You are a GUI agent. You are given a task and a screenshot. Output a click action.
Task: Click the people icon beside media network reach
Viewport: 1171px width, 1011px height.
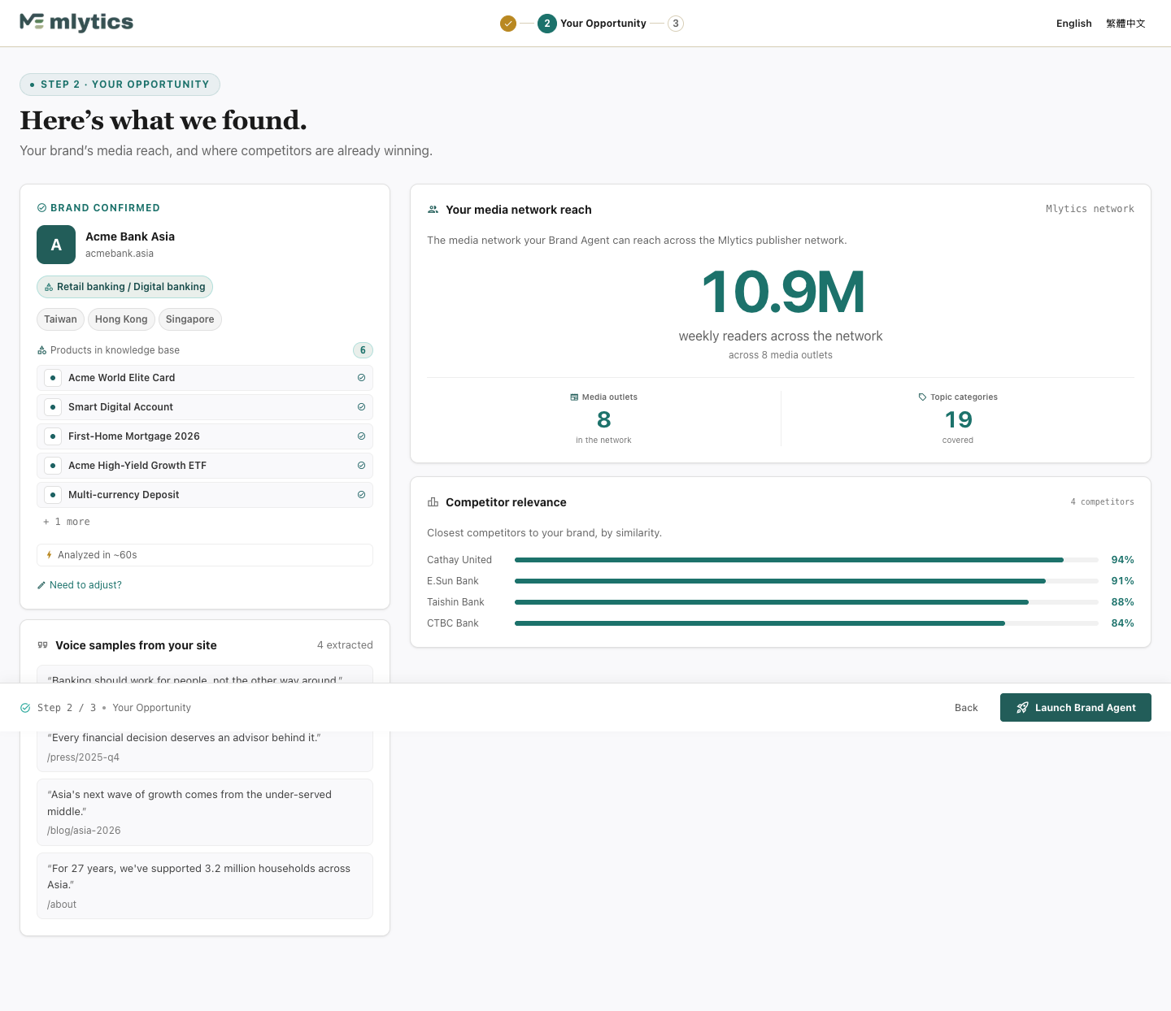(x=433, y=210)
